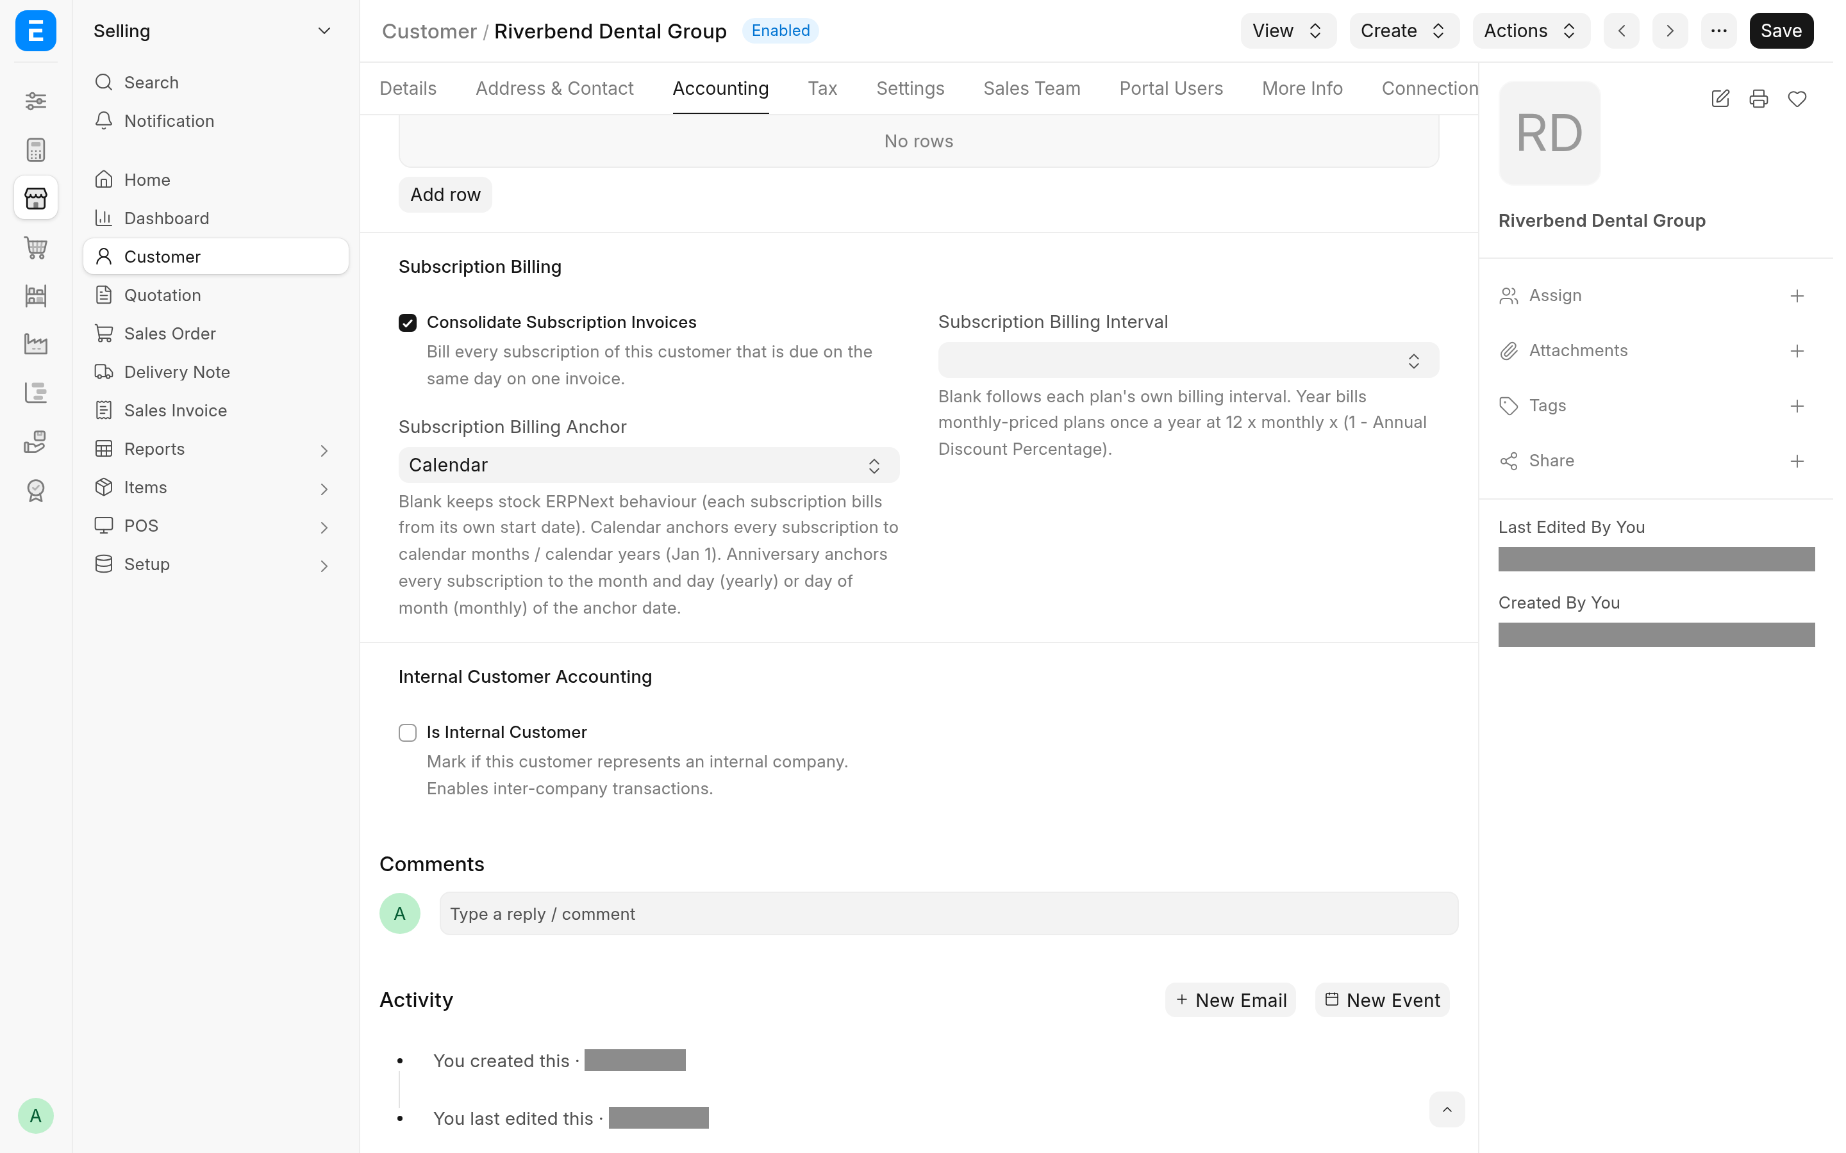Open the View dropdown menu
The height and width of the screenshot is (1153, 1846).
(x=1288, y=31)
